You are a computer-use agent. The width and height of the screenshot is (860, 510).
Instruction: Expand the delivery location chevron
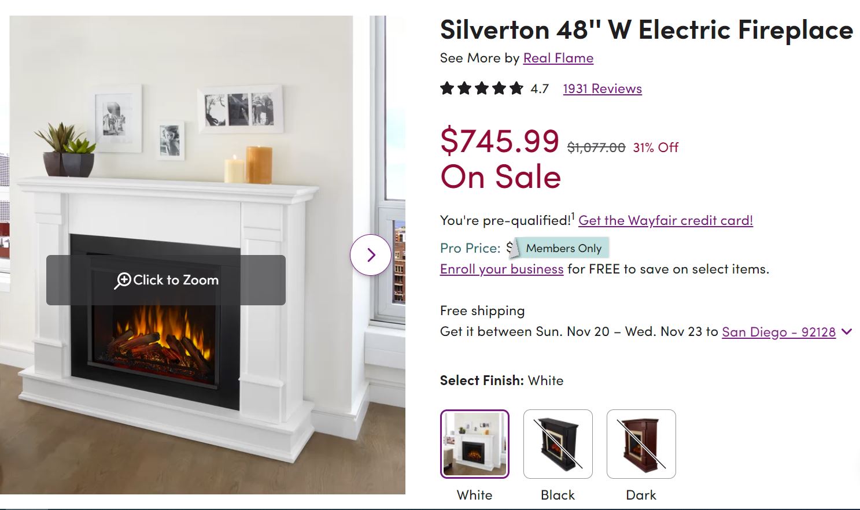(847, 332)
